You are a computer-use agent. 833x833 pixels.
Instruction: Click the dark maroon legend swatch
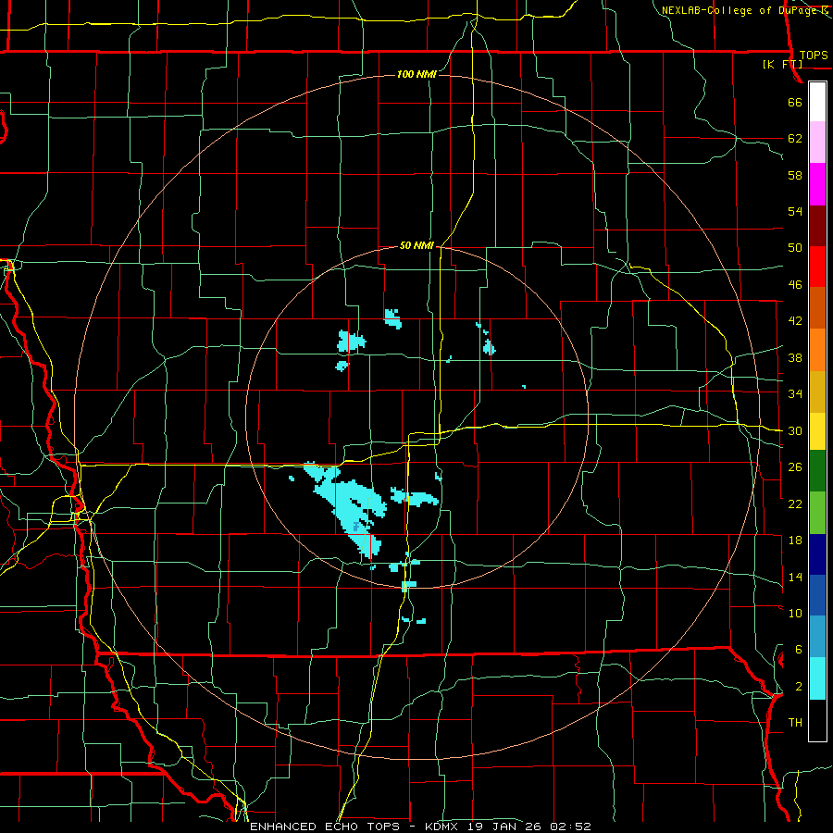click(x=817, y=225)
